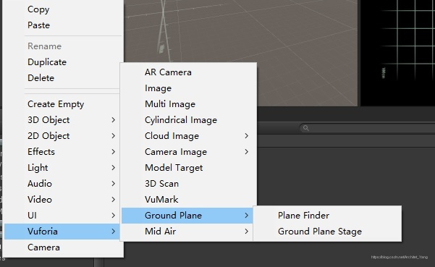This screenshot has height=267, width=435.
Task: Expand arrow next to Camera Image
Action: pyautogui.click(x=246, y=152)
